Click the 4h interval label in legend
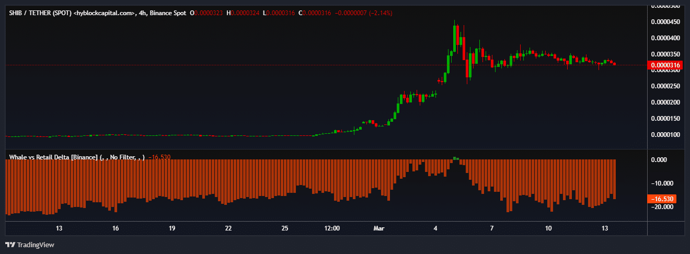The height and width of the screenshot is (254, 690). (142, 13)
